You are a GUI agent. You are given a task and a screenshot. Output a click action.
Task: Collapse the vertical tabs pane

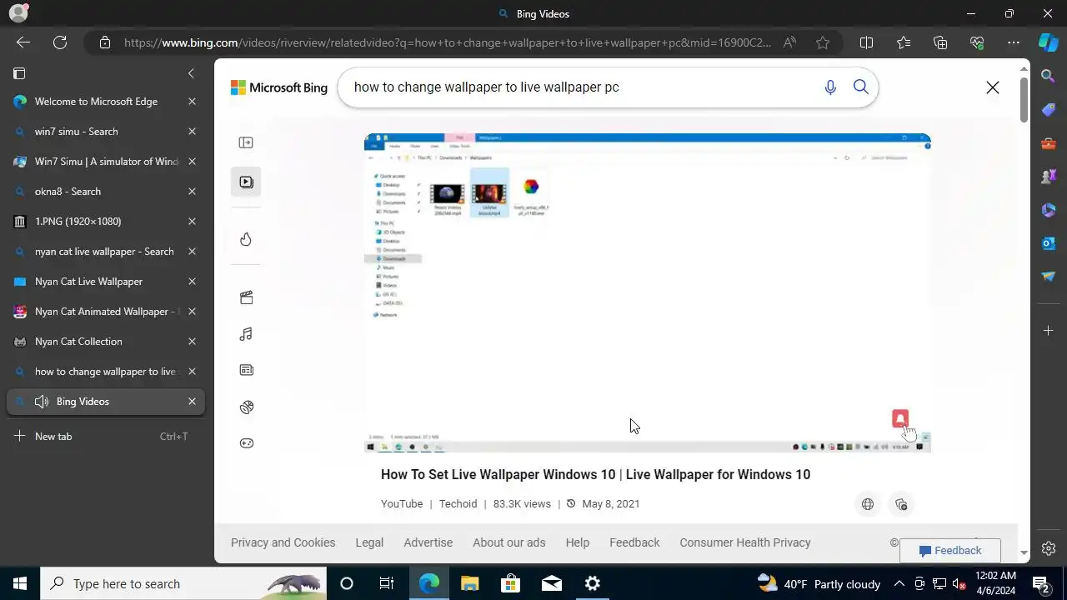click(191, 73)
